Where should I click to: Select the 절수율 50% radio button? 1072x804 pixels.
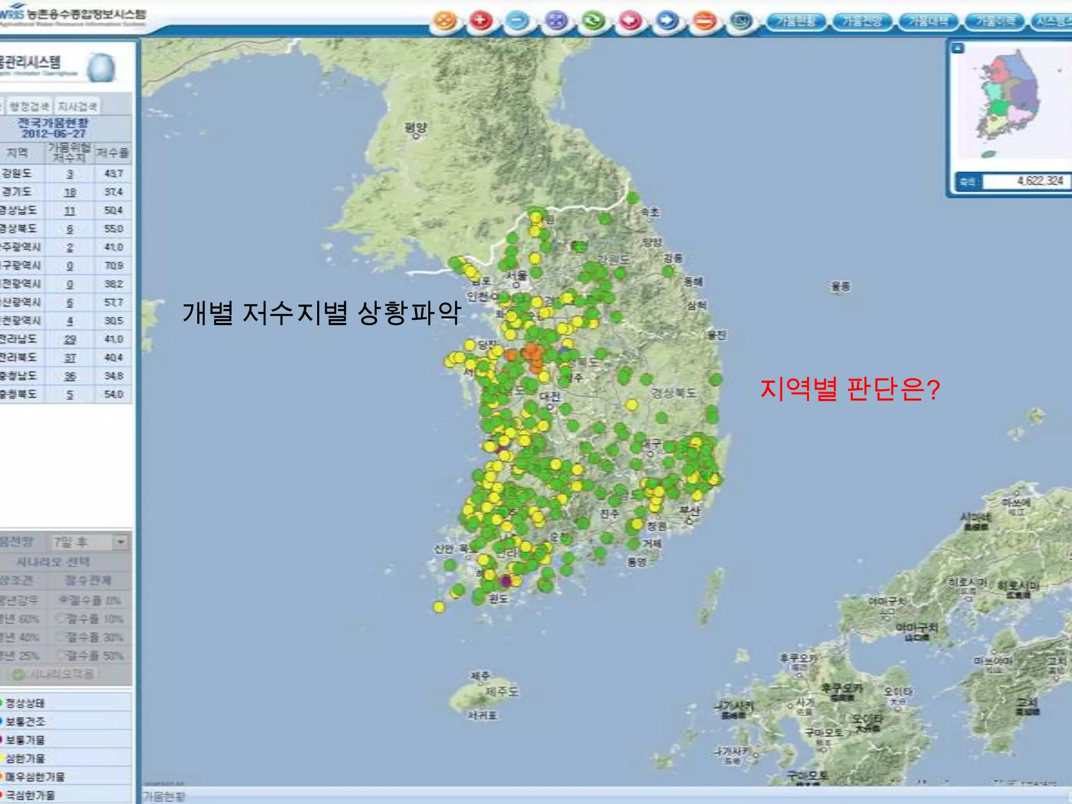61,655
